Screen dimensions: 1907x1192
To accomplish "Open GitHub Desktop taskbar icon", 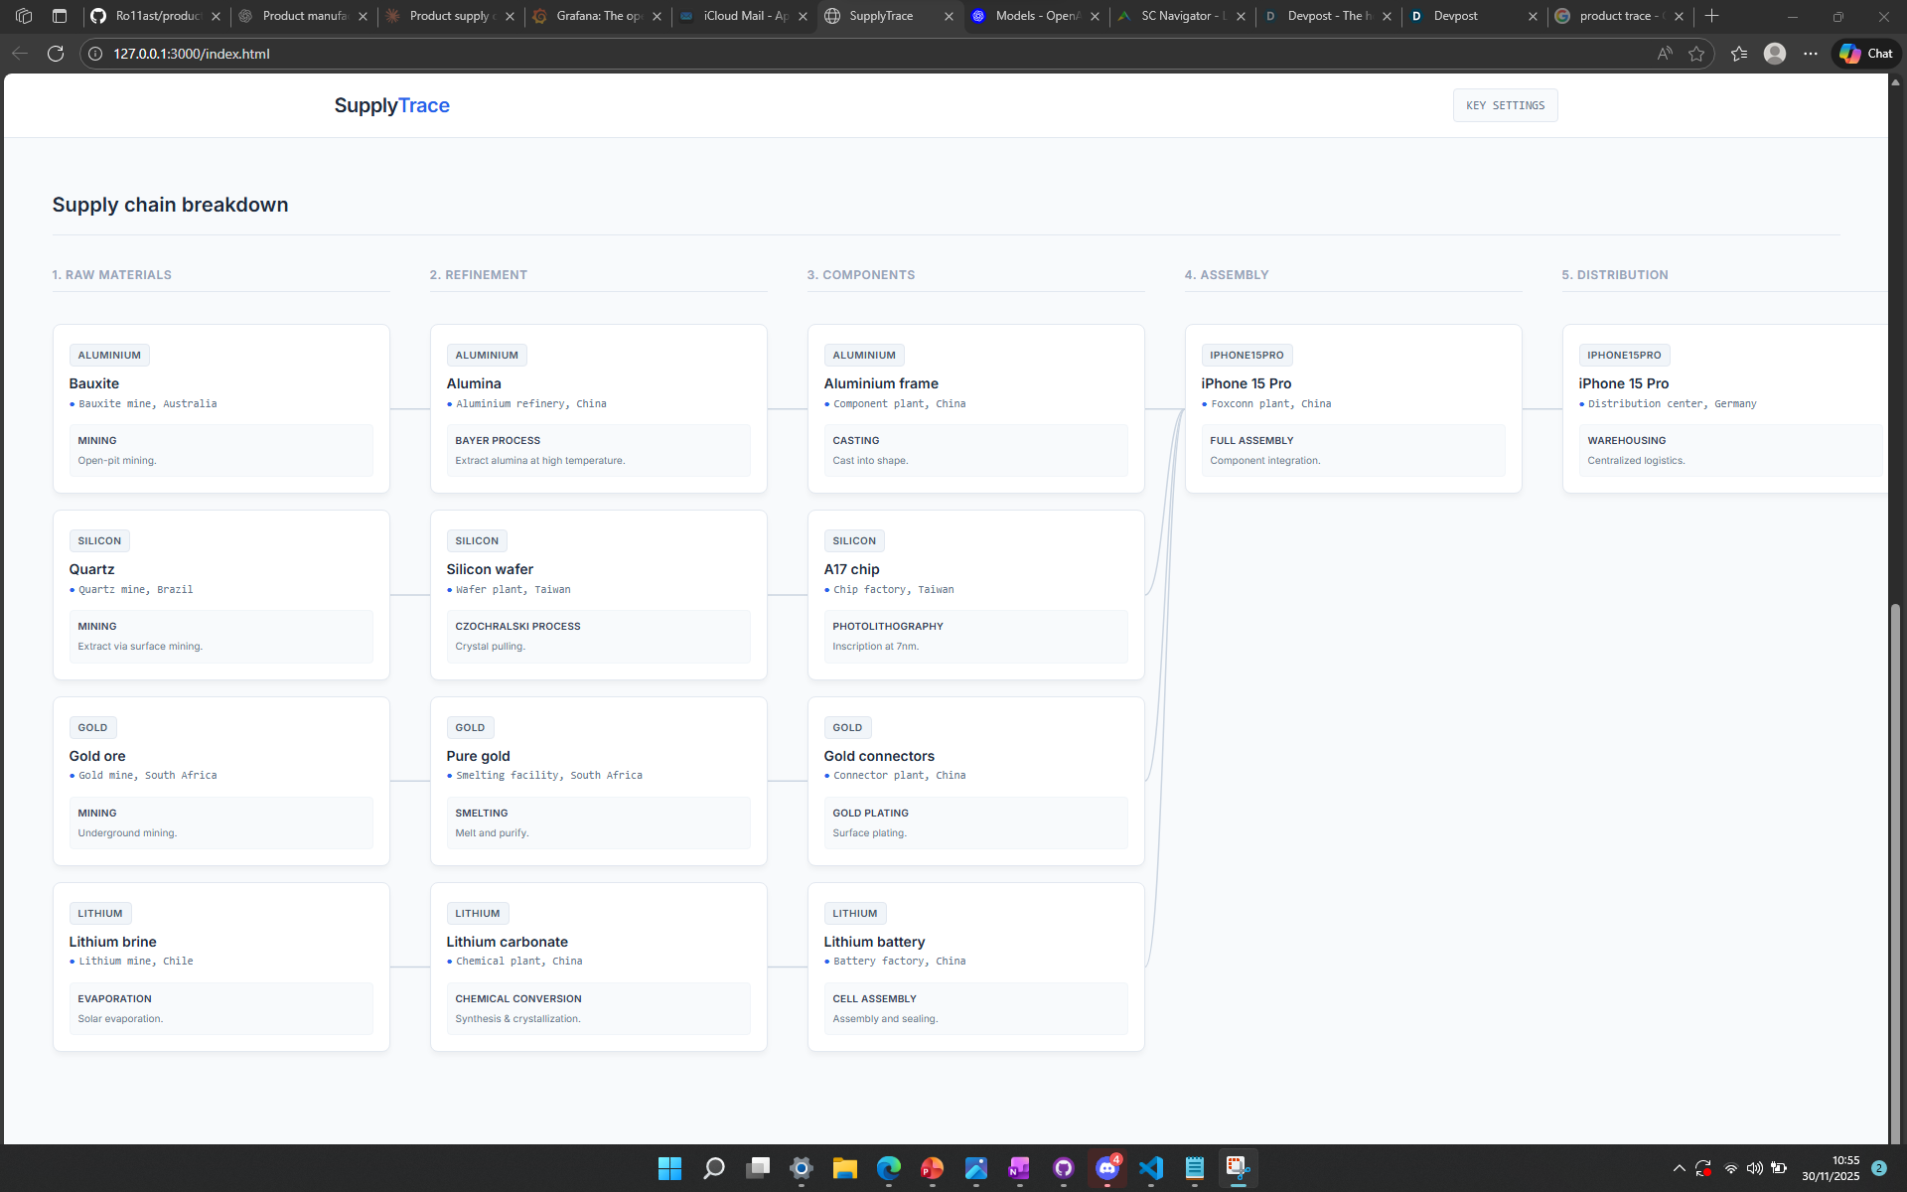I will (x=1064, y=1168).
